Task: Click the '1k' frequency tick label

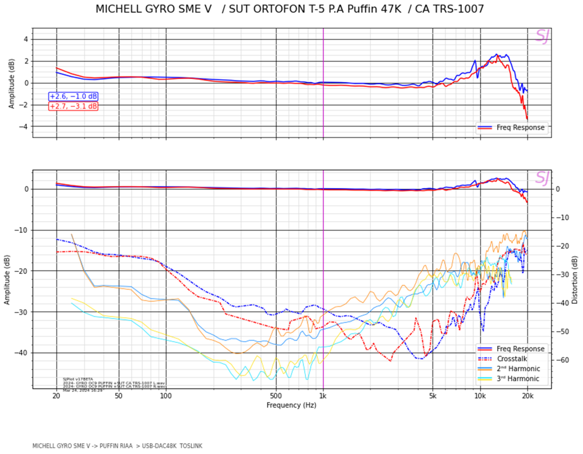Action: point(323,396)
